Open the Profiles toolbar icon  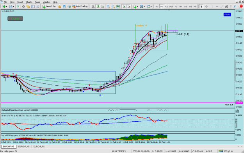pyautogui.click(x=11, y=7)
